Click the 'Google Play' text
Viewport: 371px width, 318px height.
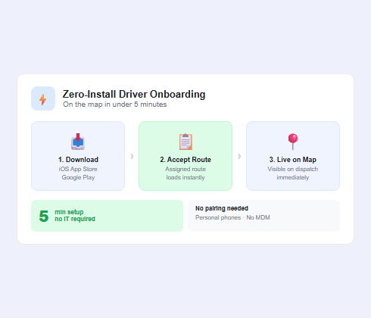pyautogui.click(x=78, y=177)
